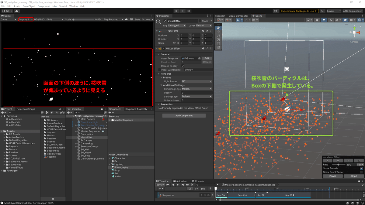Jump to timeline start
Viewport: 365px width, 205px height.
pyautogui.click(x=168, y=185)
